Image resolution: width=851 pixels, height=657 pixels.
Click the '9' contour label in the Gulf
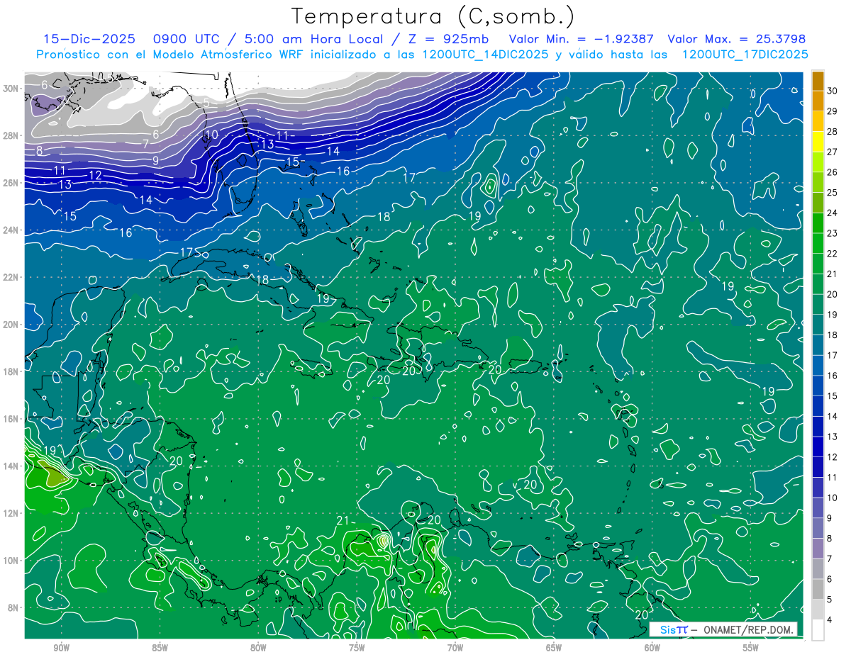click(155, 160)
